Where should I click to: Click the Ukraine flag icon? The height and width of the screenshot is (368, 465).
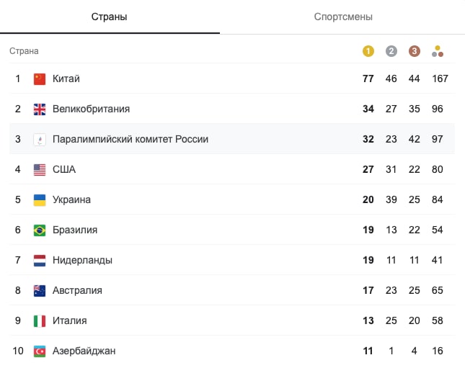coord(40,200)
